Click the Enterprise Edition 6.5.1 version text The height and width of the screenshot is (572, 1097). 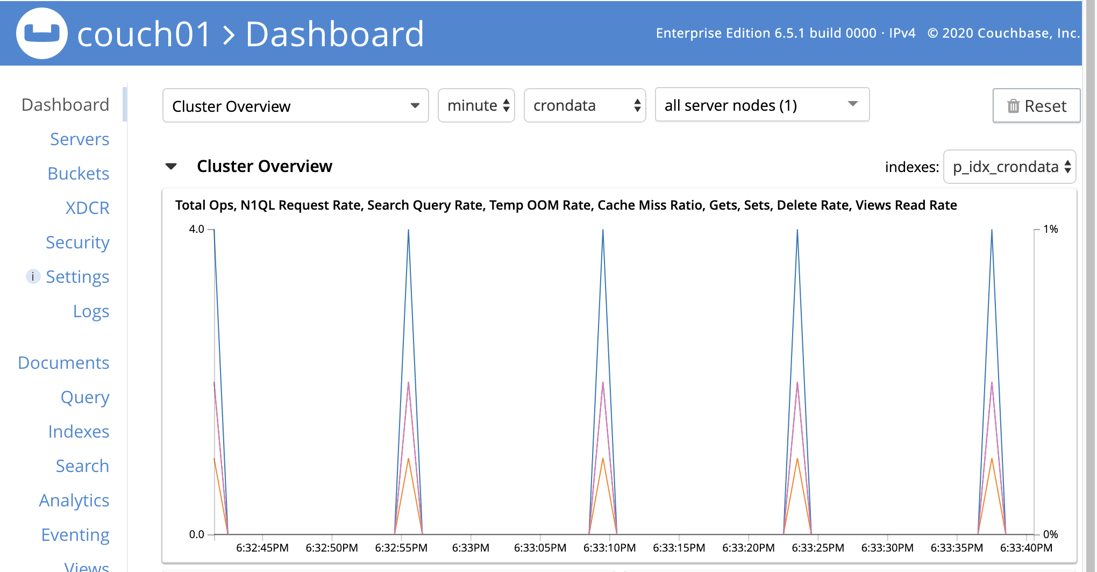766,33
